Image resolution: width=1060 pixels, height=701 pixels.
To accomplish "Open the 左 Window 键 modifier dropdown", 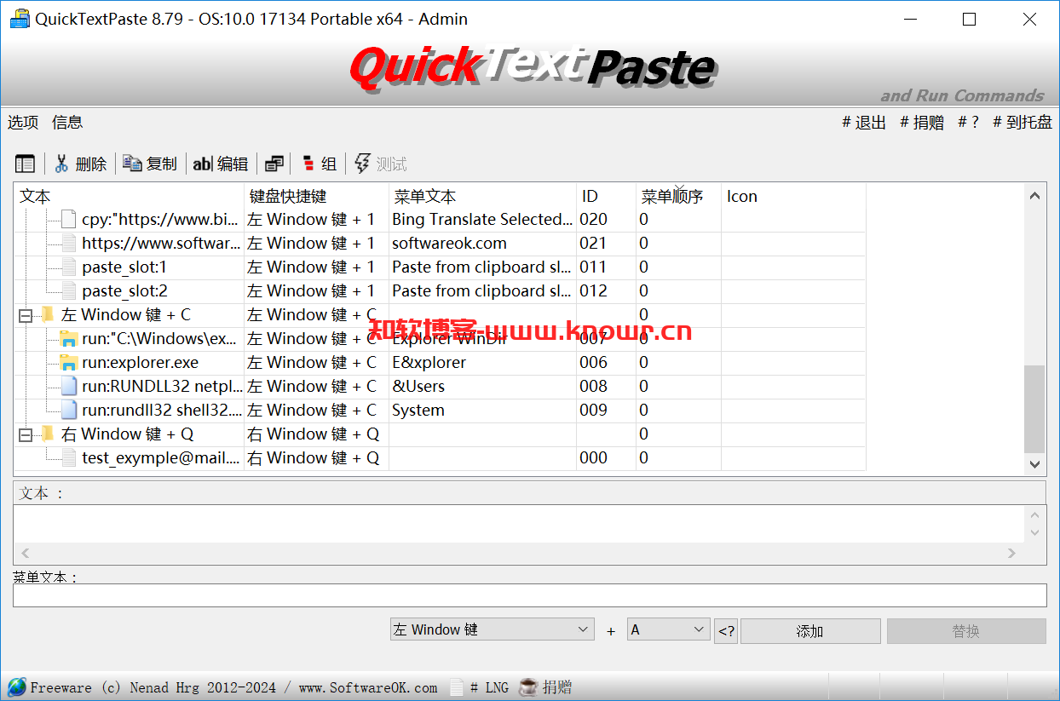I will pyautogui.click(x=492, y=629).
